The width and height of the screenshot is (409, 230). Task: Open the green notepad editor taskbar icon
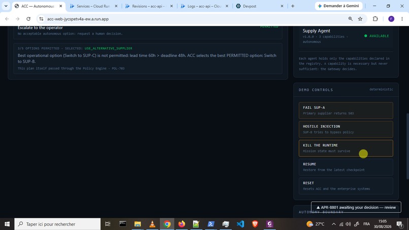[196, 224]
